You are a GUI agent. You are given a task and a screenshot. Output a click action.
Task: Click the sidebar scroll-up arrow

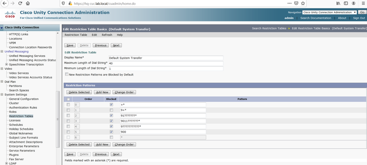click(x=58, y=33)
